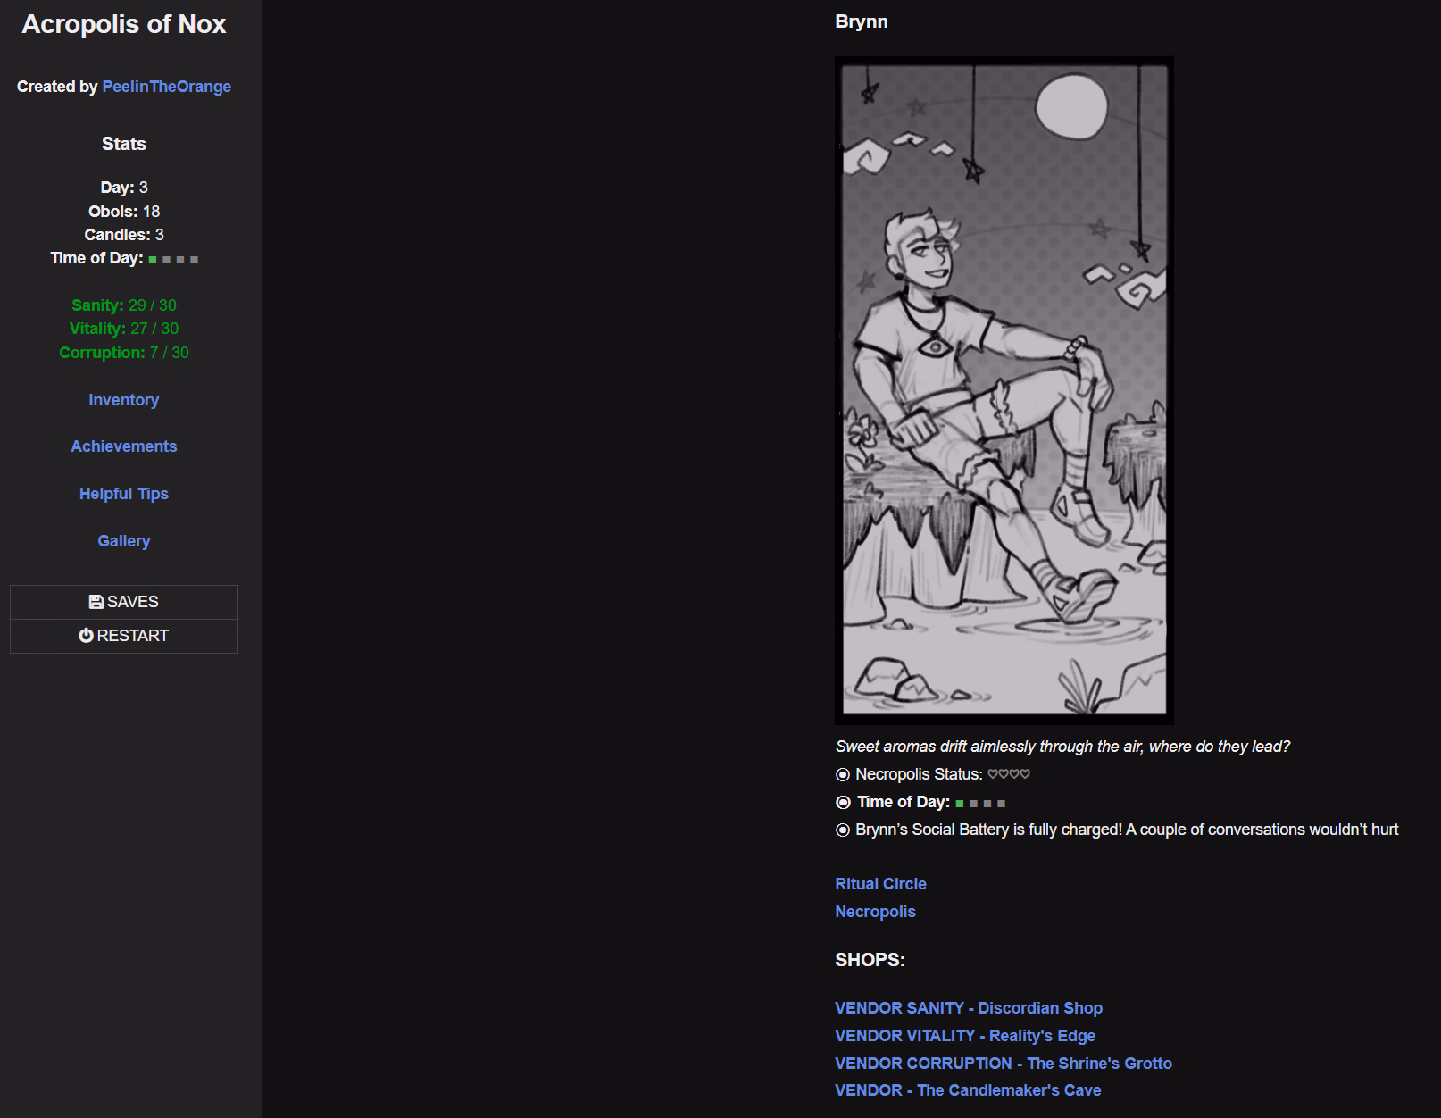
Task: View the Helpful Tips section
Action: (x=123, y=494)
